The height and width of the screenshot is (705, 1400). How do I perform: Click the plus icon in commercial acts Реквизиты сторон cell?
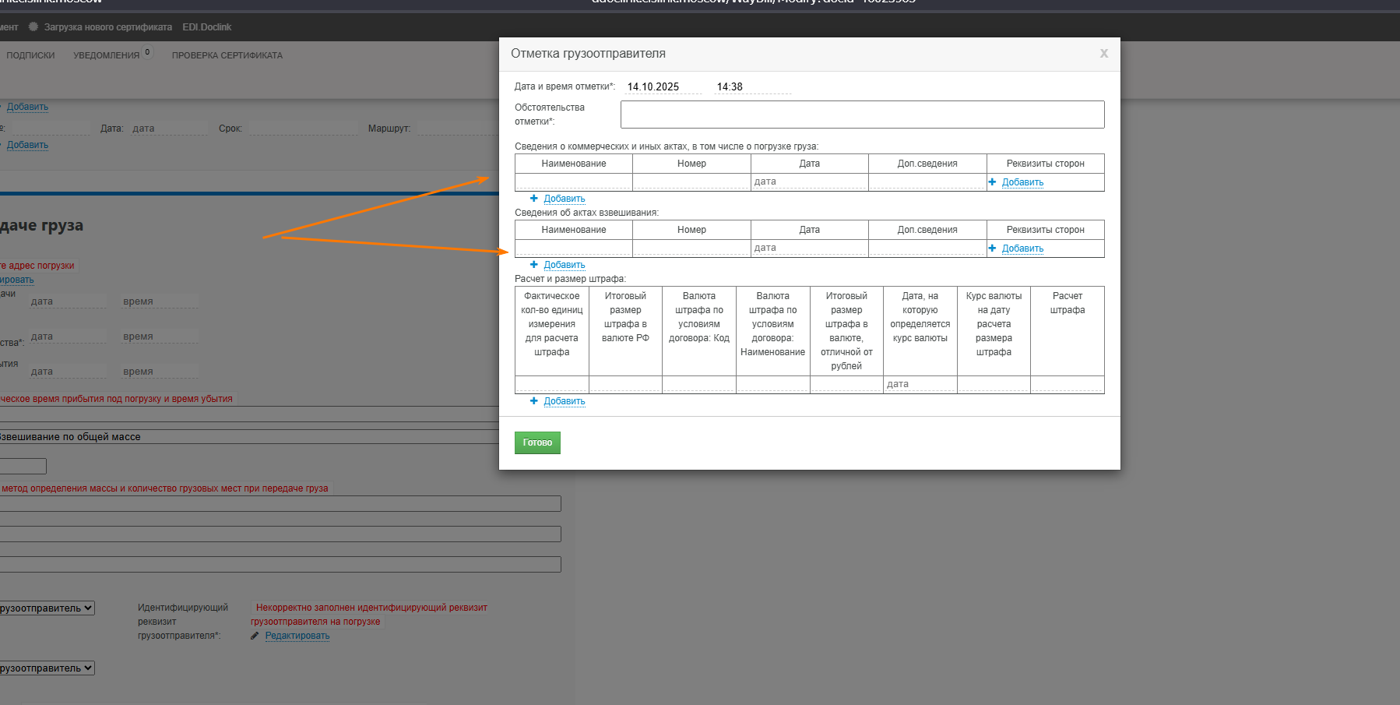coord(992,182)
